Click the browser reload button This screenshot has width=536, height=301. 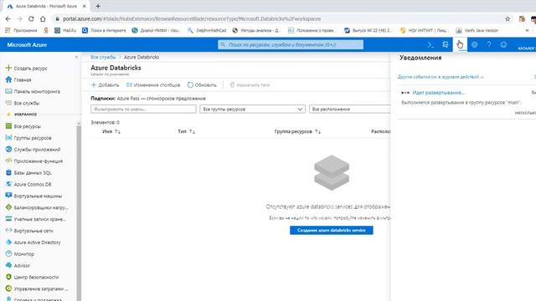click(31, 18)
